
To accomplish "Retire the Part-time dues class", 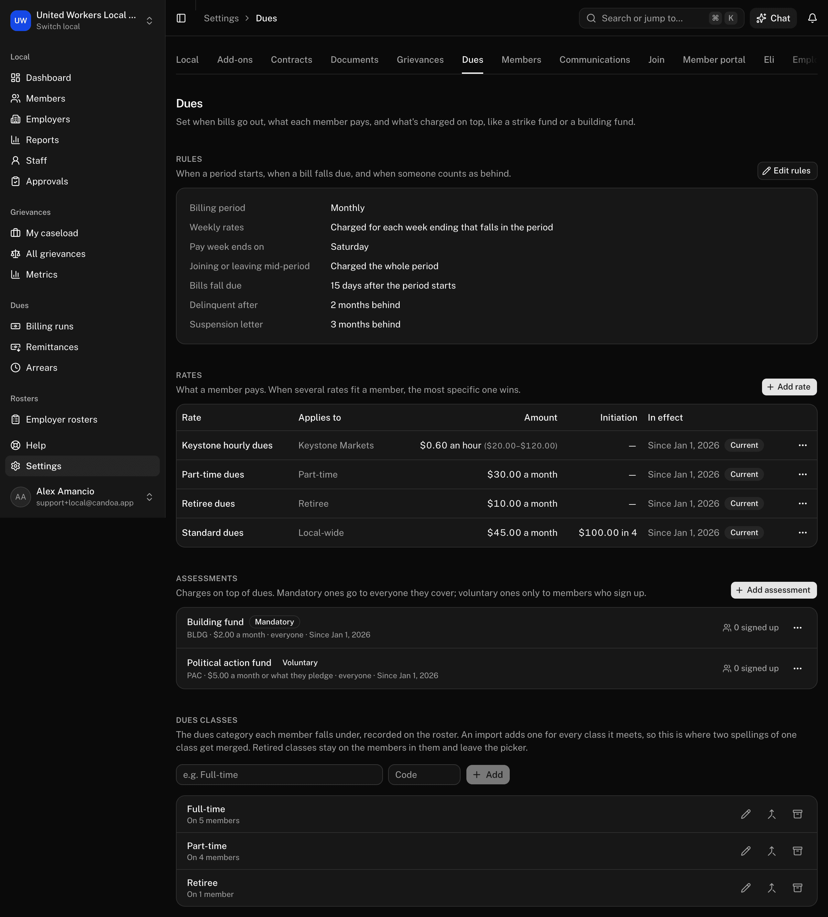I will click(x=798, y=851).
